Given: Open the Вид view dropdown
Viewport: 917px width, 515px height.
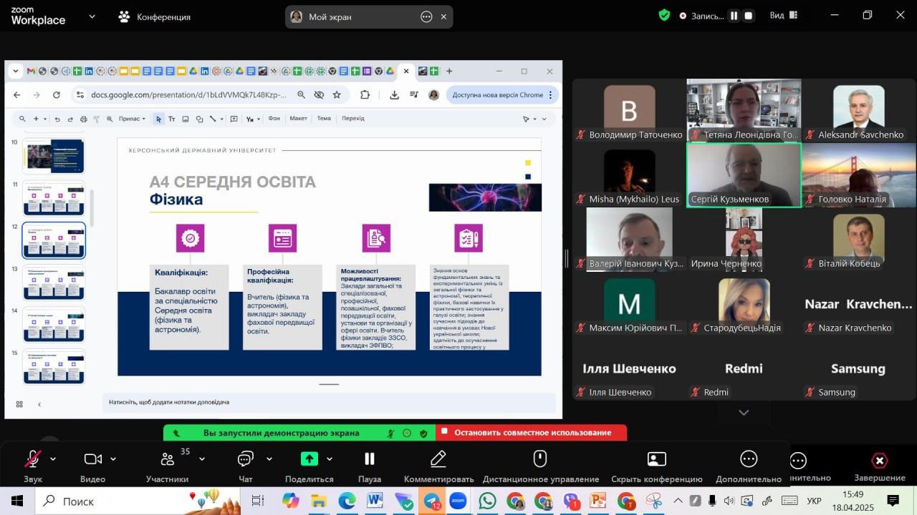Looking at the screenshot, I should click(x=777, y=16).
